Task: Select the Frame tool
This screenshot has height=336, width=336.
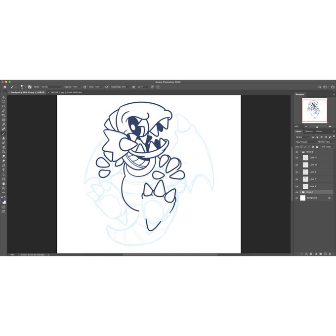Action: point(3,120)
